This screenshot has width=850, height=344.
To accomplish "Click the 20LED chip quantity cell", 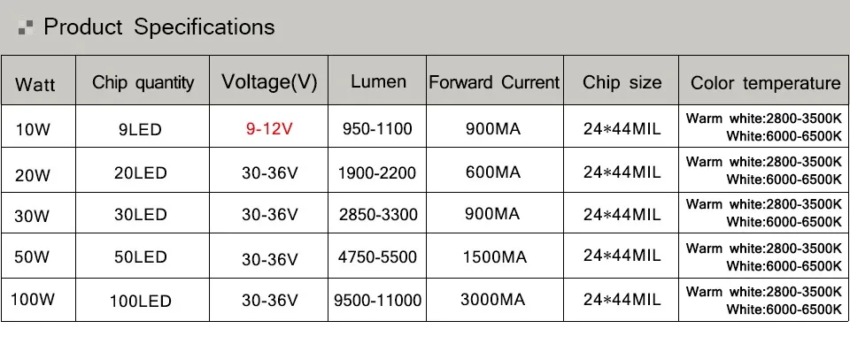I will point(141,172).
